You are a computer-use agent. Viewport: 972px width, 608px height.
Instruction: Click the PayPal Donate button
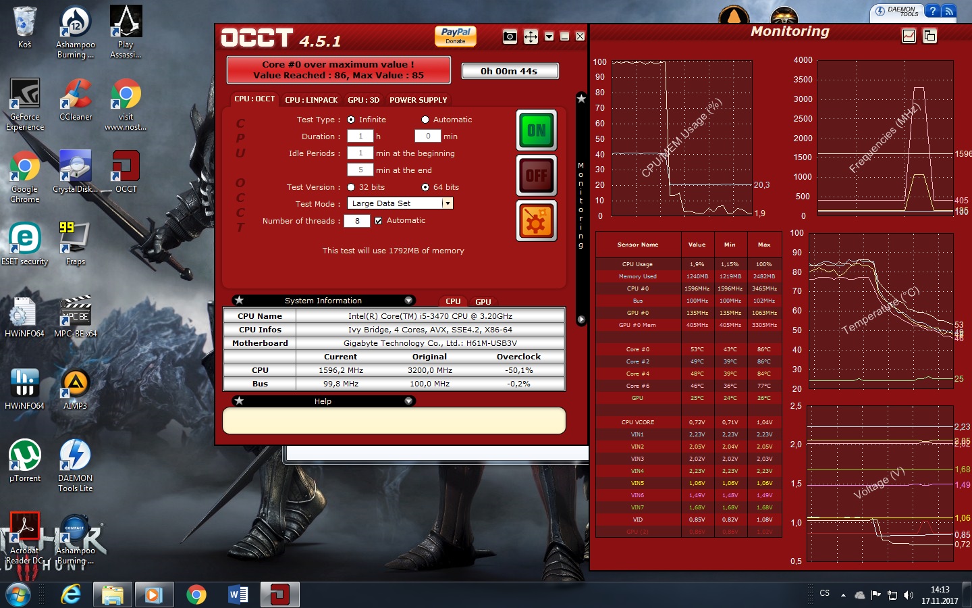click(x=456, y=36)
